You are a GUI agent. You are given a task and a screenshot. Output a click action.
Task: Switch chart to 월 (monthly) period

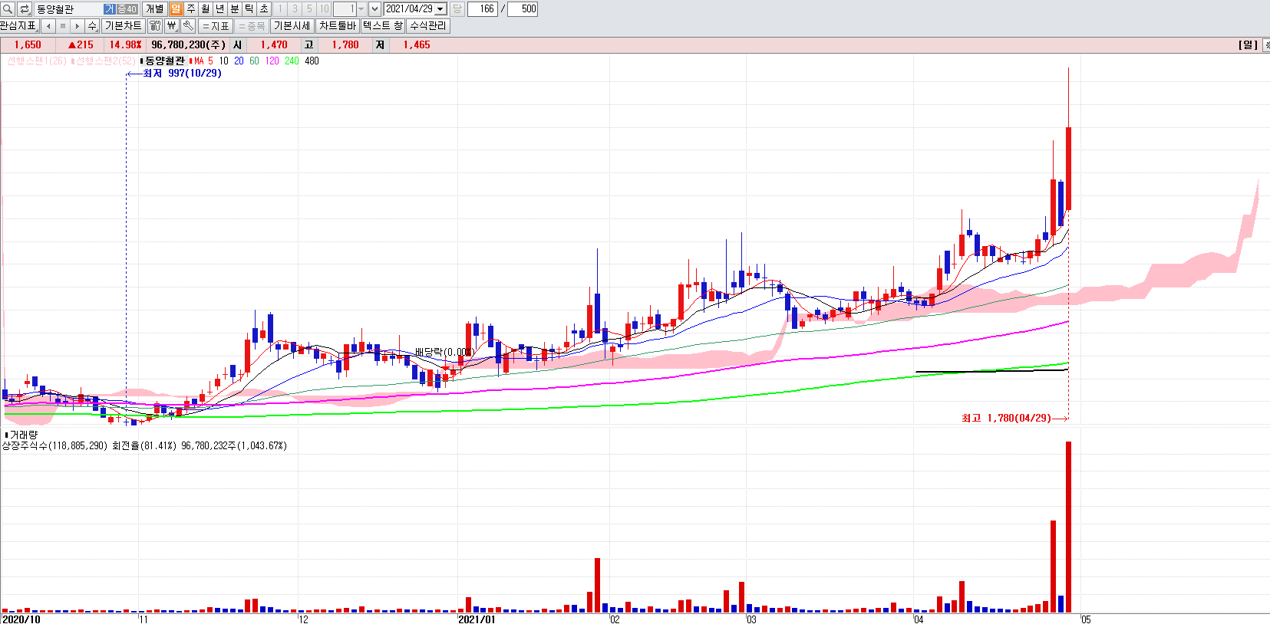click(x=205, y=9)
